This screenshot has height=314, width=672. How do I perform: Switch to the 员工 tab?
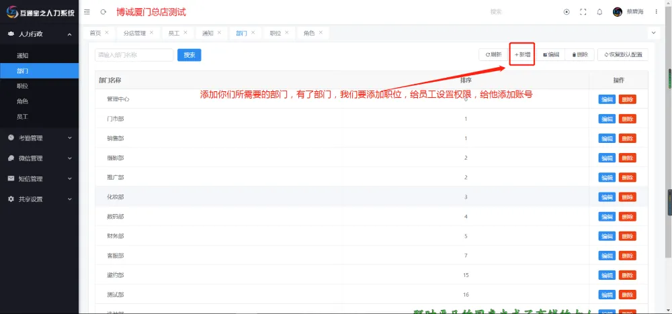(x=173, y=33)
